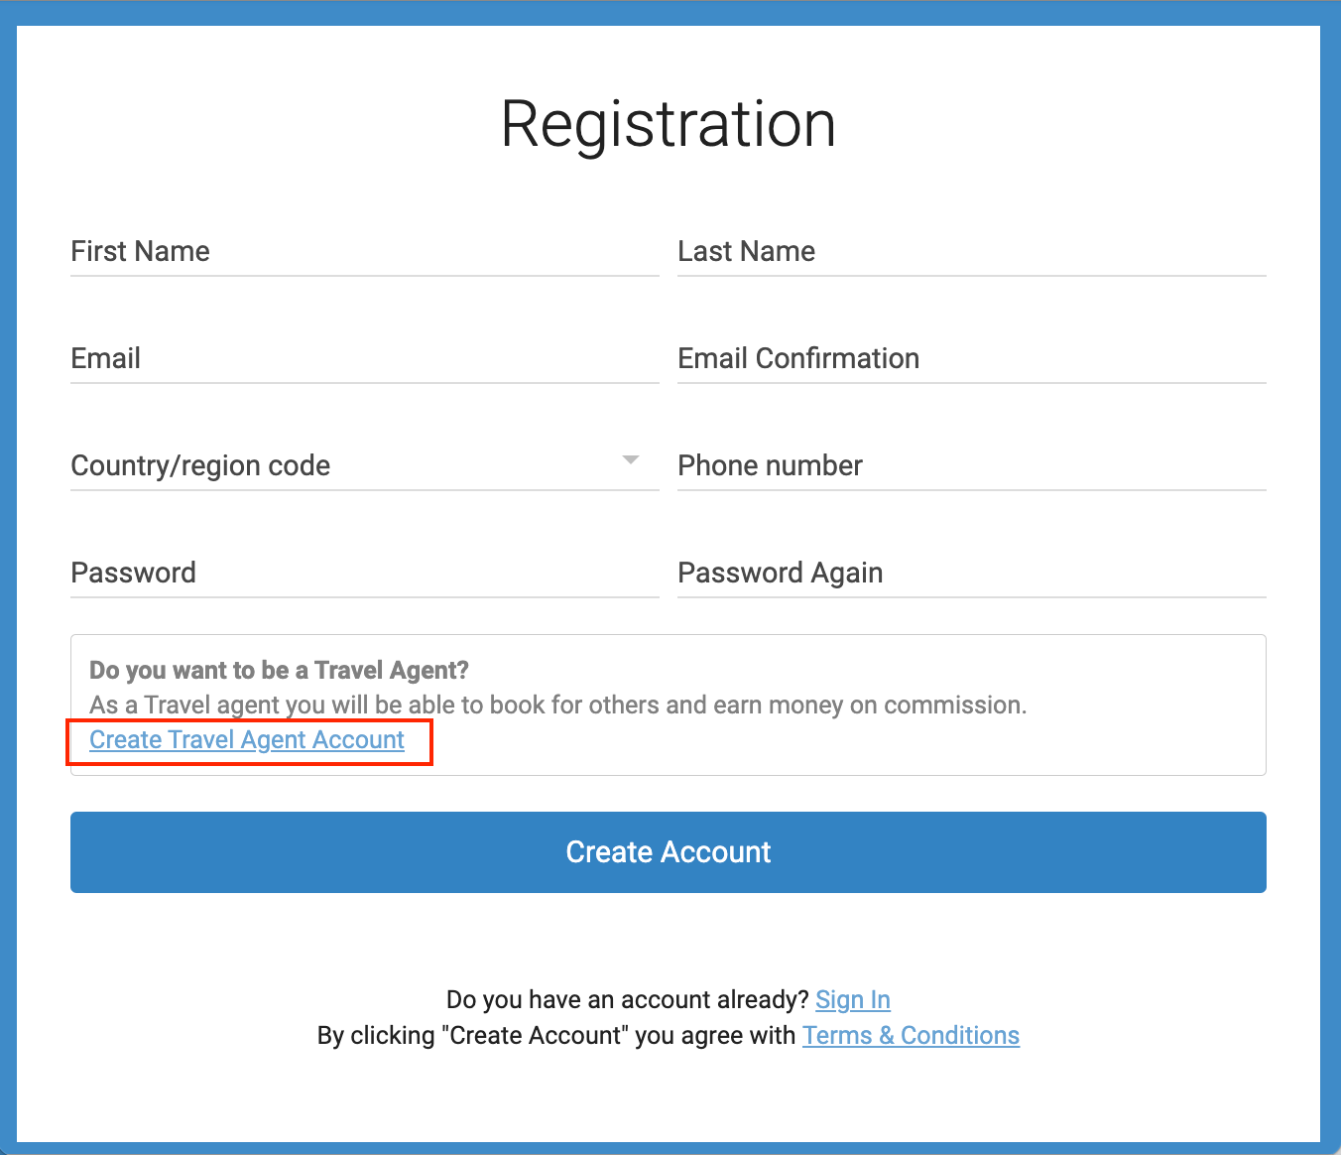Click the blue page background border

pos(8,576)
